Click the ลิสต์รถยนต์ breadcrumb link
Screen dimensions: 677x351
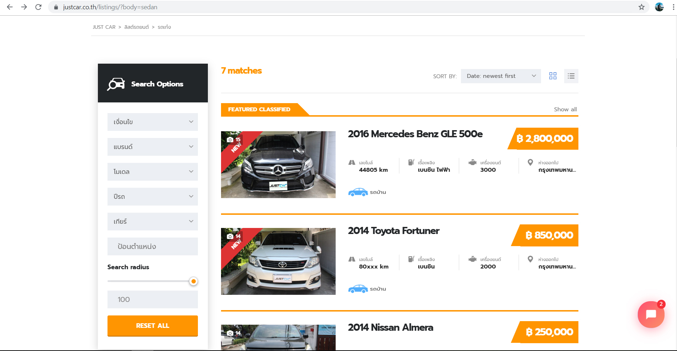[x=136, y=27]
